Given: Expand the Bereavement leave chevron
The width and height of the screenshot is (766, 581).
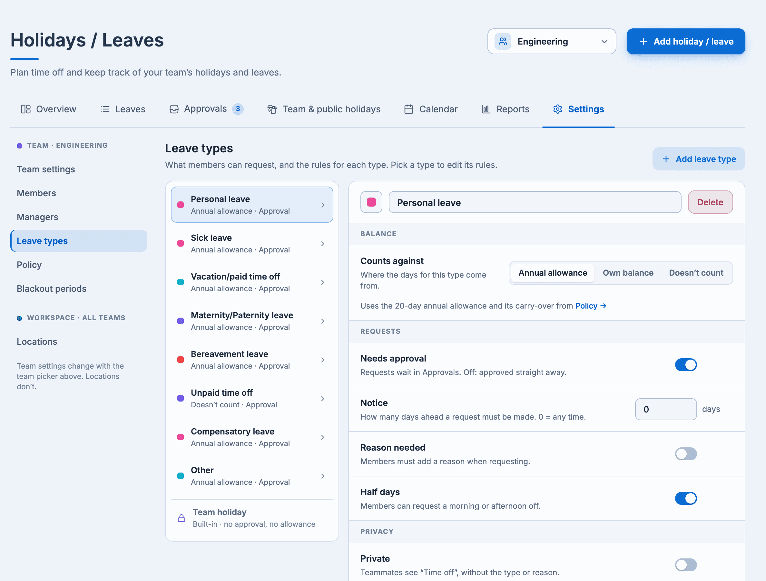Looking at the screenshot, I should [x=322, y=360].
